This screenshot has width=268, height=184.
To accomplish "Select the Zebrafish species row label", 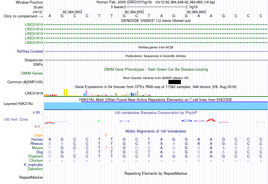I will coord(35,169).
